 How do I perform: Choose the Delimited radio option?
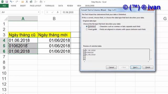point(87,26)
